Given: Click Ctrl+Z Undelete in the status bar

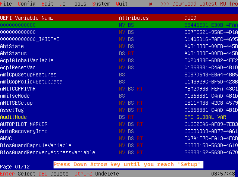Looking at the screenshot, I should tap(97, 174).
